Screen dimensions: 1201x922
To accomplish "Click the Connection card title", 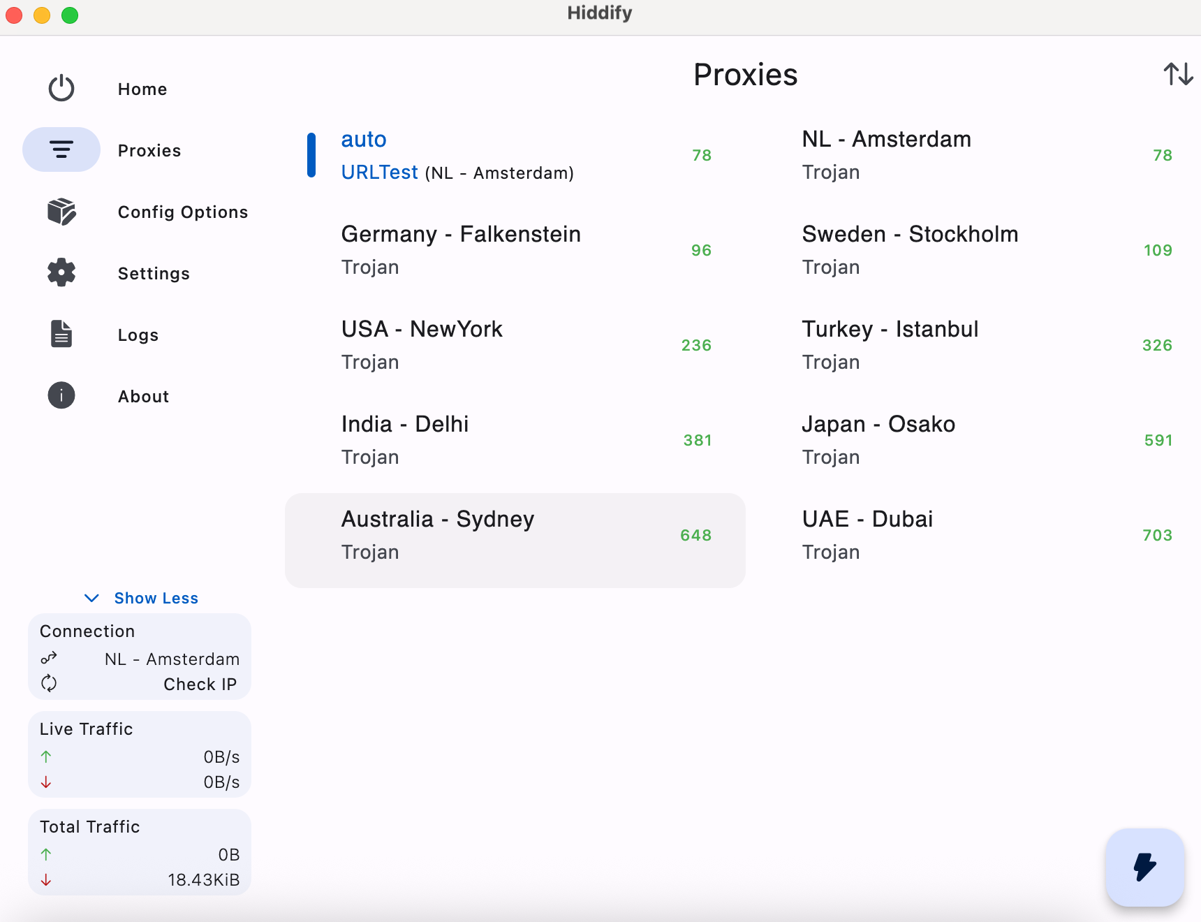I will click(x=87, y=631).
